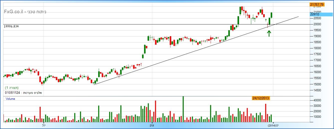Click the 40000 volume axis label
Image resolution: width=334 pixels, height=129 pixels.
pyautogui.click(x=314, y=100)
